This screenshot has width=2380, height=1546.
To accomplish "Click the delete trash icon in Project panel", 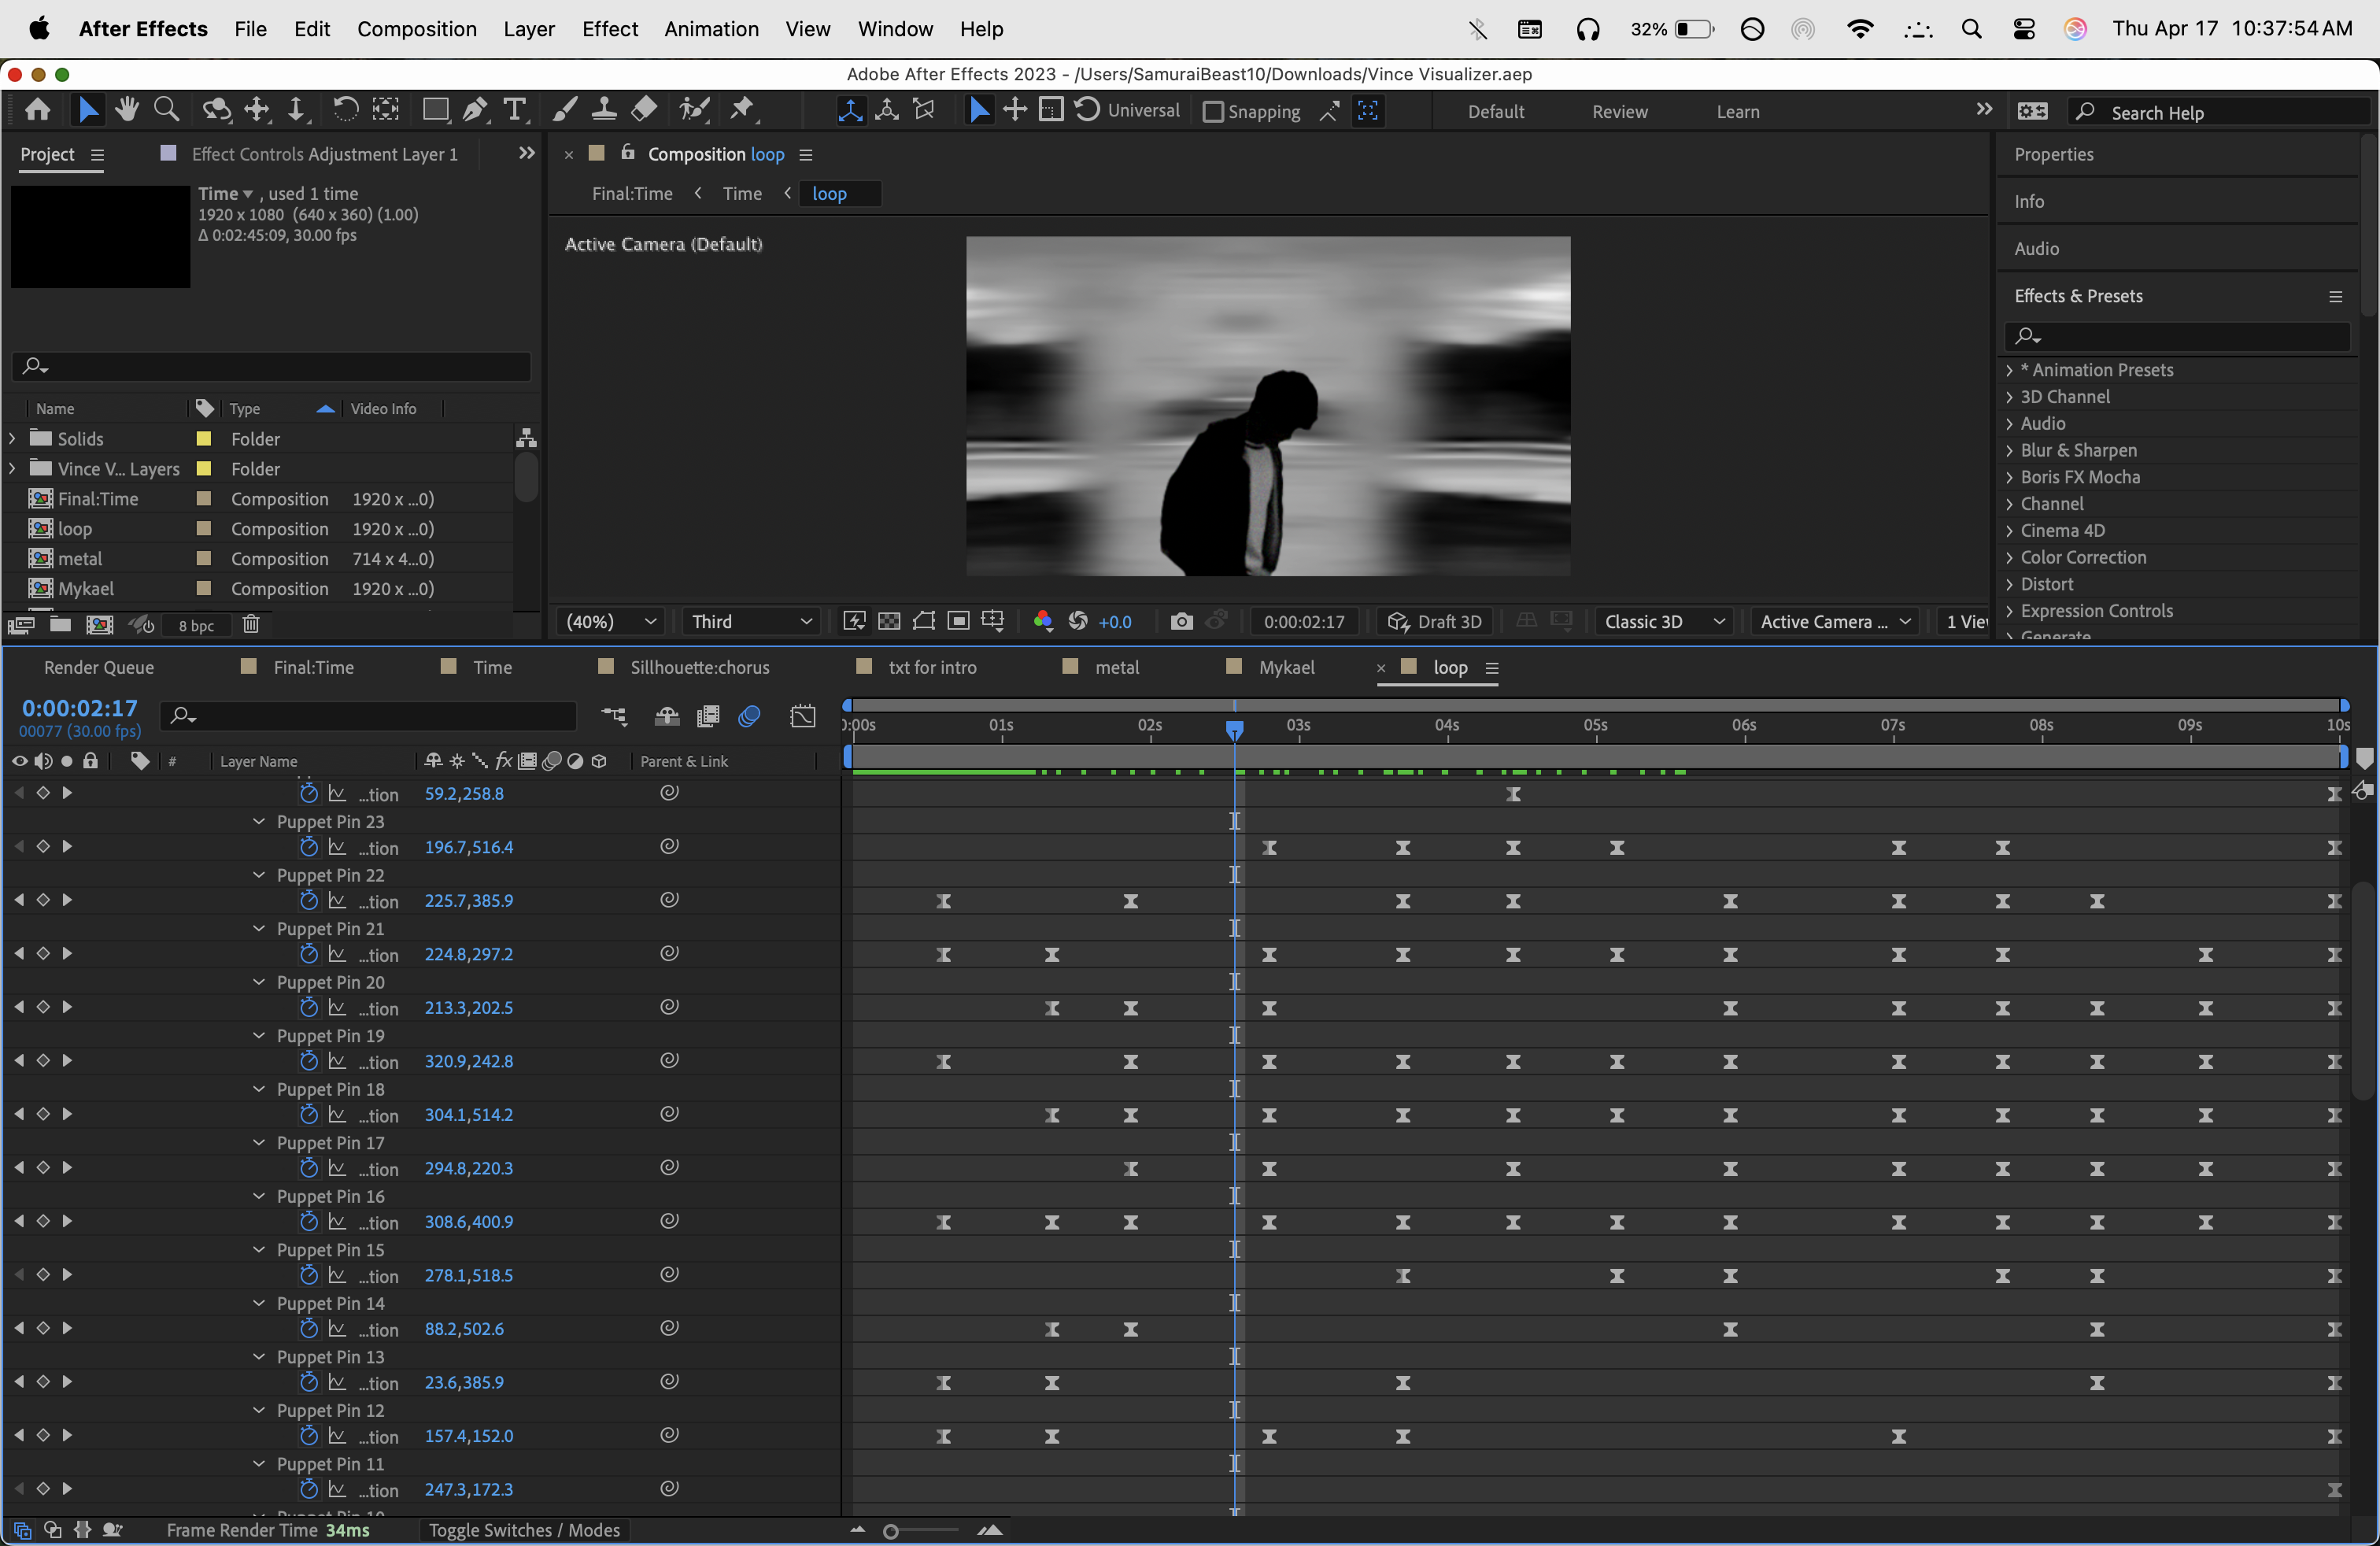I will pos(251,624).
